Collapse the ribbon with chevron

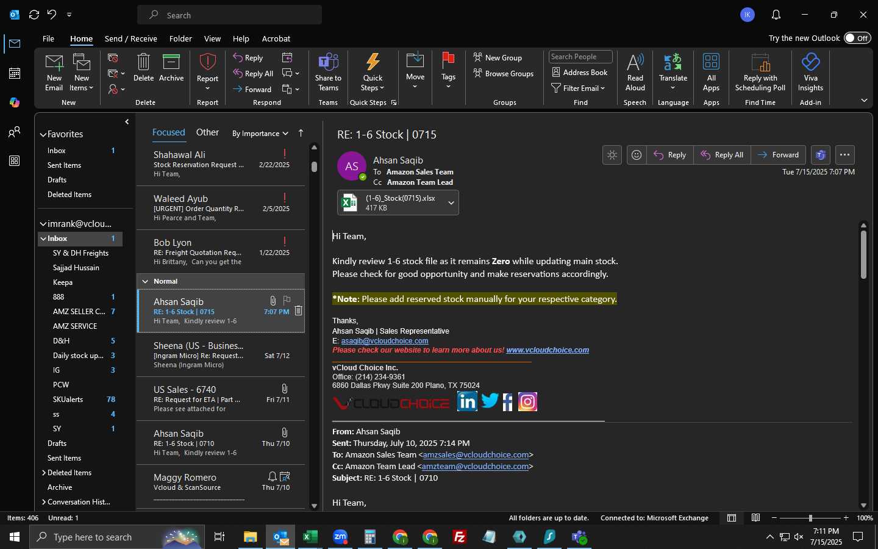coord(864,100)
